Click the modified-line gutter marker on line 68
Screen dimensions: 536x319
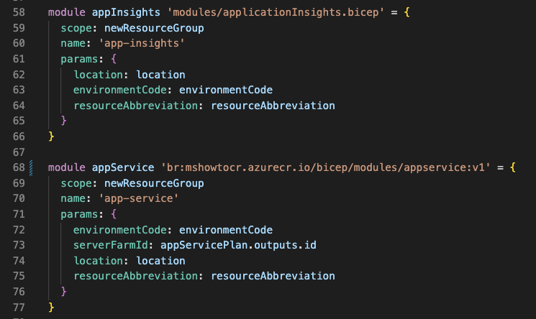click(31, 167)
